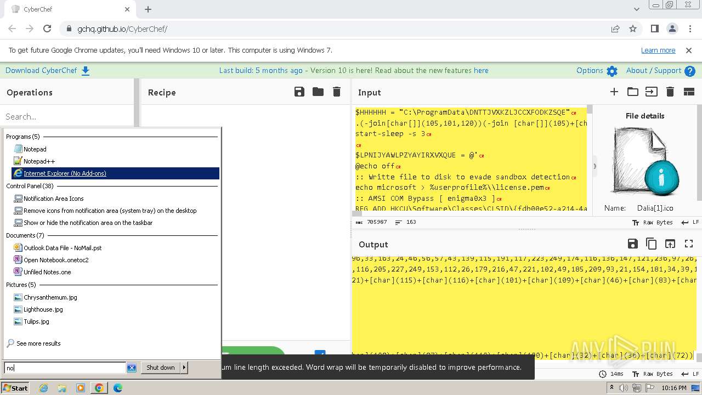Viewport: 702px width, 395px height.
Task: Open Chrome profile avatar
Action: [x=672, y=29]
